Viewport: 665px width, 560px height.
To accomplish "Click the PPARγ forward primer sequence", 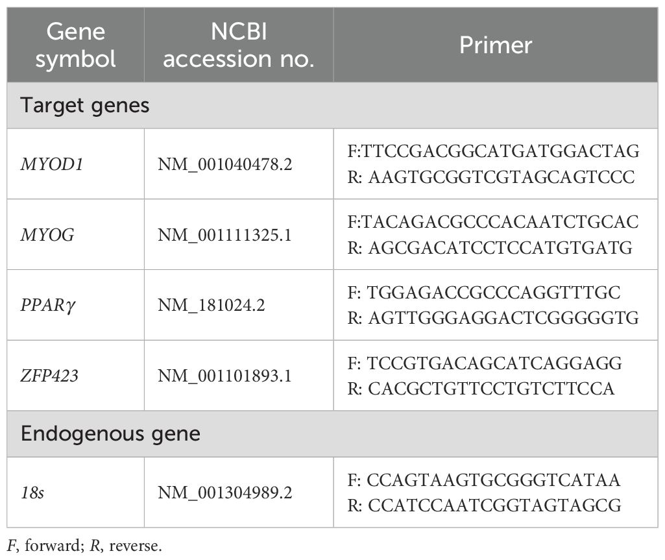I will click(484, 292).
